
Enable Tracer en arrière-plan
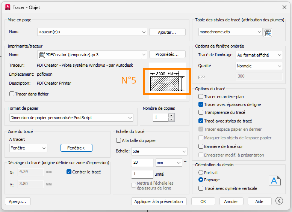tap(201, 97)
